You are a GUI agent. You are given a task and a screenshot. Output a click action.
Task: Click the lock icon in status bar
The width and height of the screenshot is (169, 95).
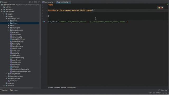(163, 93)
